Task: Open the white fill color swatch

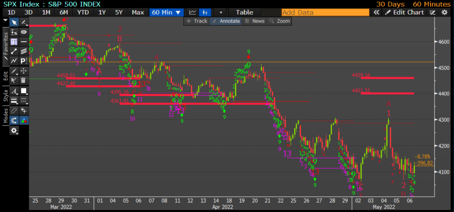Action: [x=24, y=91]
